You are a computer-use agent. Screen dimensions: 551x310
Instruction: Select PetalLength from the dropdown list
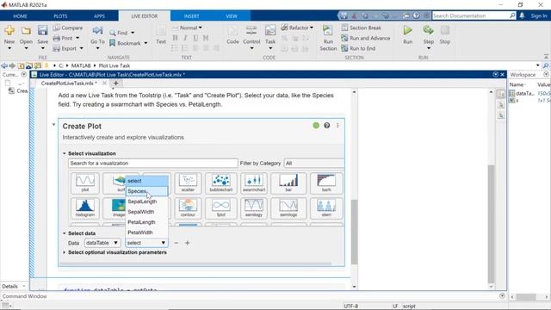[146, 222]
